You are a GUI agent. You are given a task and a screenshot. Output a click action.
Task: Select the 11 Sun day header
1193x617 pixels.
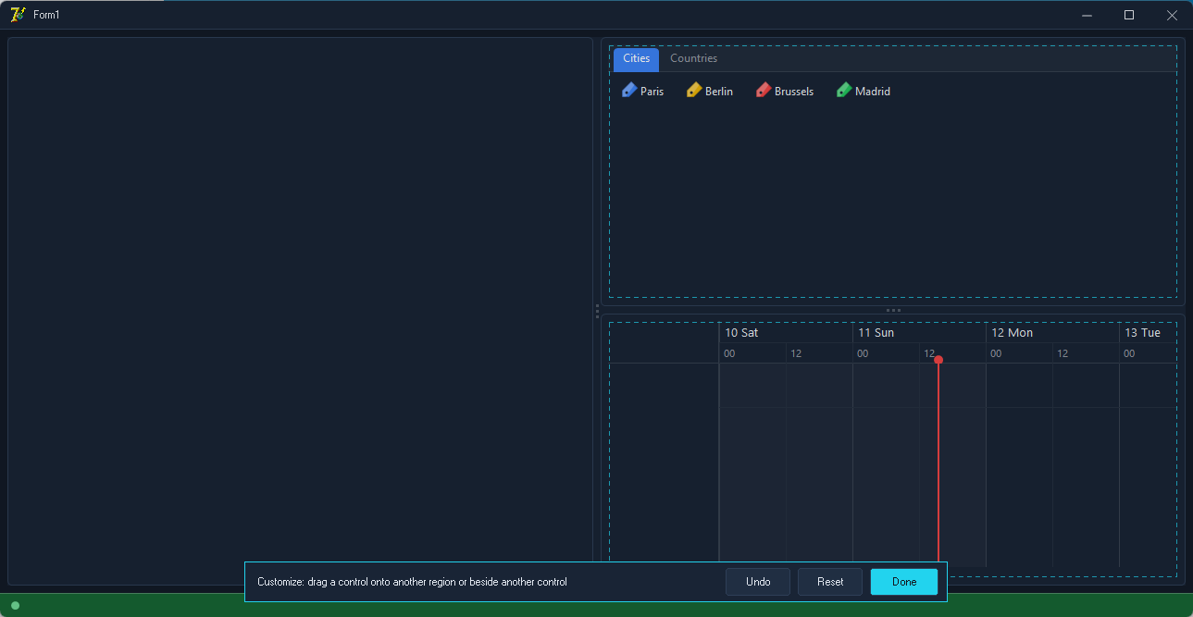coord(919,333)
